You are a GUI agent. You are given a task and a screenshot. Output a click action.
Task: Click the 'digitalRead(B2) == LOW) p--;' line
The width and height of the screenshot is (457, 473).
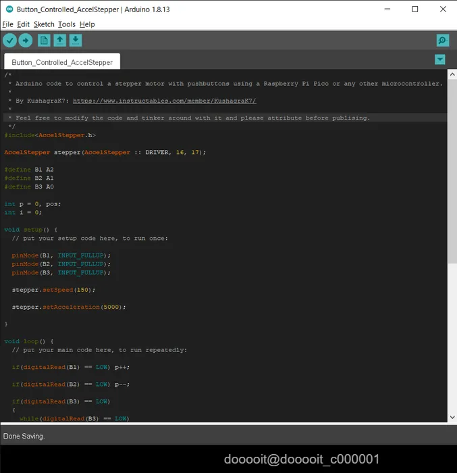pyautogui.click(x=71, y=384)
